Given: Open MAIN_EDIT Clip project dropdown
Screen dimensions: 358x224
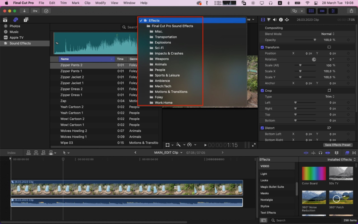Looking at the screenshot, I should 168,153.
